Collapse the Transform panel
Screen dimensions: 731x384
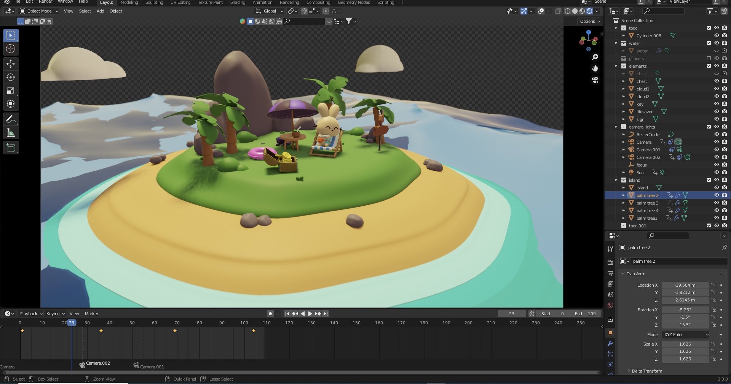(x=635, y=274)
